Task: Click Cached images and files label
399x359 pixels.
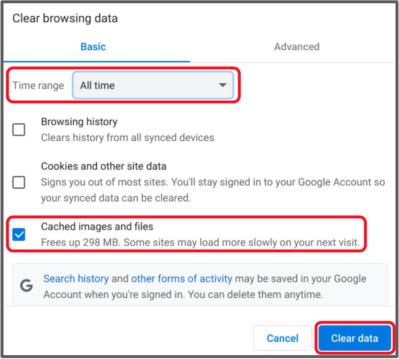Action: pyautogui.click(x=97, y=226)
